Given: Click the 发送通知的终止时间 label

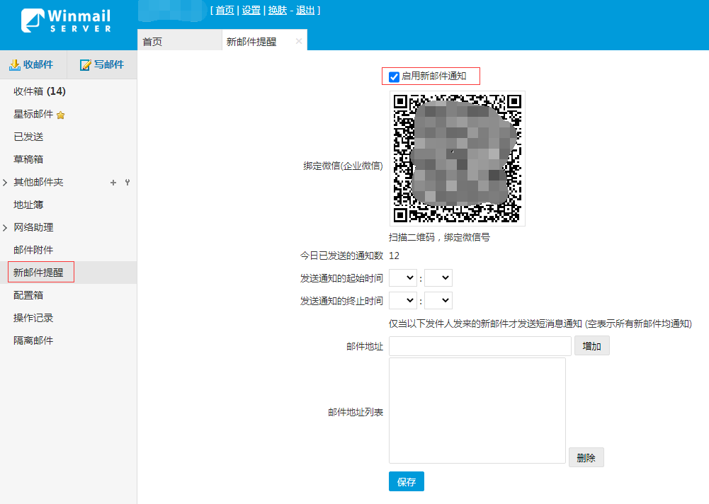Looking at the screenshot, I should (x=341, y=301).
